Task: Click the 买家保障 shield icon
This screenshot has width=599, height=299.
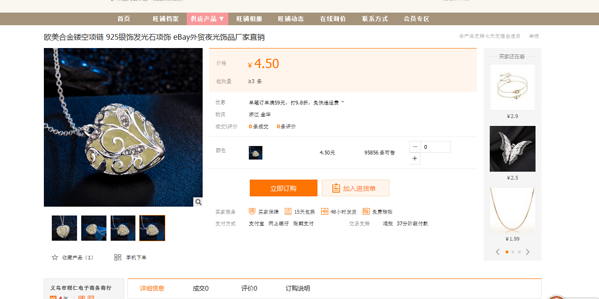Action: click(252, 211)
